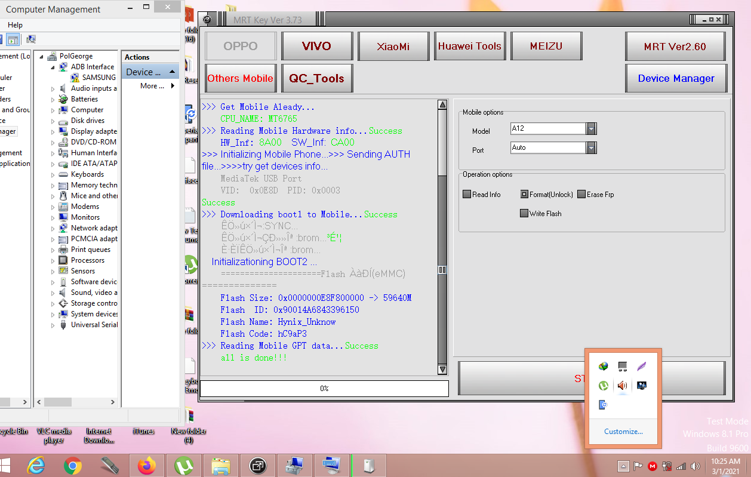Expand the Keyboards node
Image resolution: width=751 pixels, height=477 pixels.
(53, 175)
